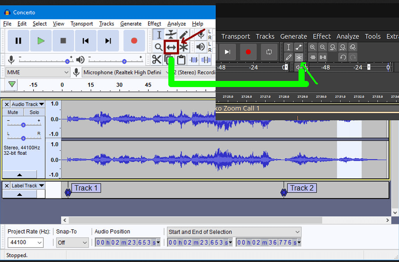Open the Analyze menu
Viewport: 399px width, 262px height.
point(176,24)
